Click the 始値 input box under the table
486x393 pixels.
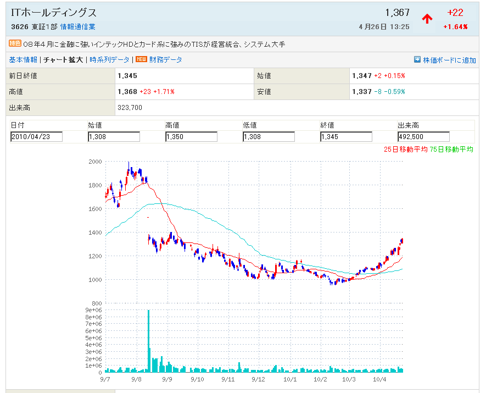[x=114, y=137]
